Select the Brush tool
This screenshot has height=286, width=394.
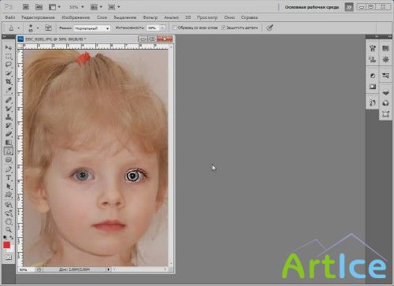tap(9, 109)
